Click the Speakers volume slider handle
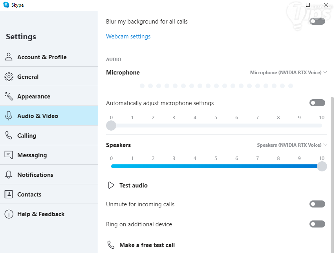The height and width of the screenshot is (253, 335). (x=322, y=166)
